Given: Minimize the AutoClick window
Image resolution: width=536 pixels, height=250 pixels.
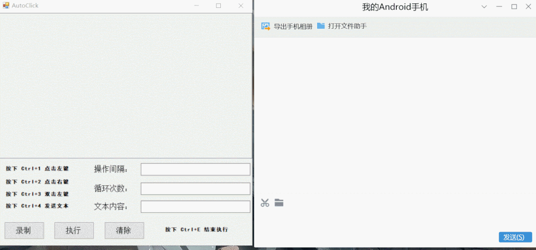Looking at the screenshot, I should pyautogui.click(x=197, y=5).
